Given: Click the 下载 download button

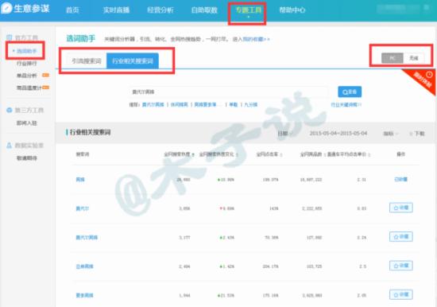Looking at the screenshot, I should (417, 134).
